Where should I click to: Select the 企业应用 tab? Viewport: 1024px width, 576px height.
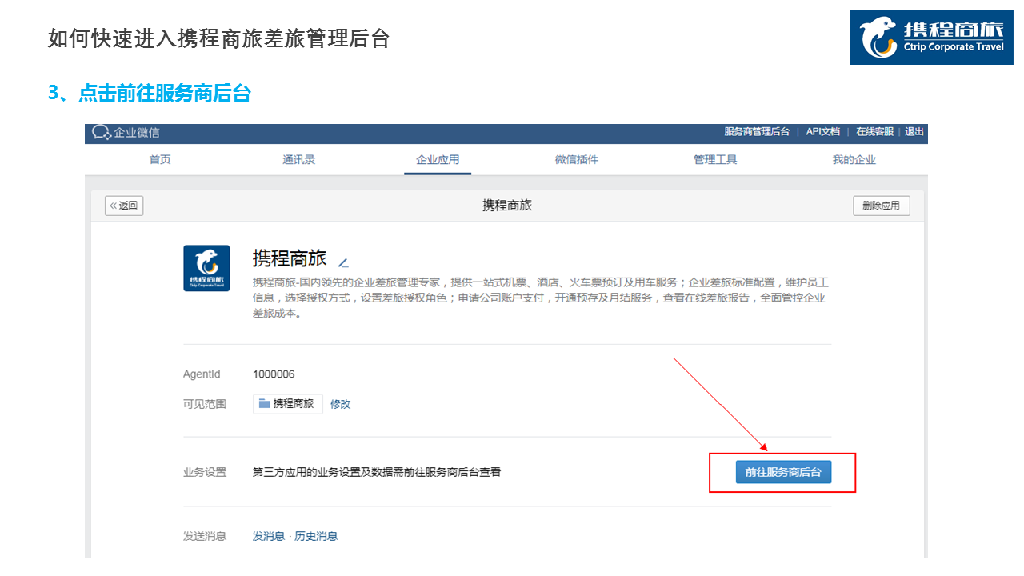point(438,160)
